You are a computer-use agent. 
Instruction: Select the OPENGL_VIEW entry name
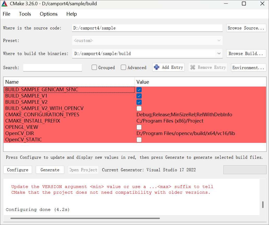point(22,127)
